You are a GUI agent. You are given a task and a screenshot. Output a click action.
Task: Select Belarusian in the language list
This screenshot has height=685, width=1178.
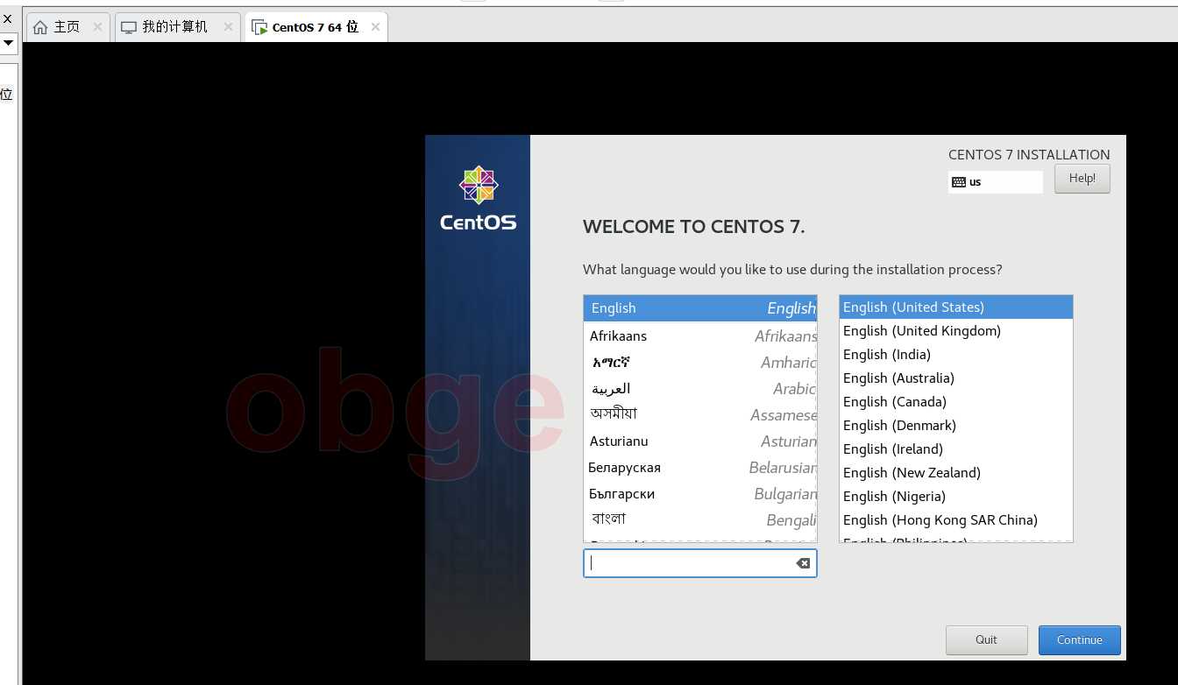(x=700, y=467)
